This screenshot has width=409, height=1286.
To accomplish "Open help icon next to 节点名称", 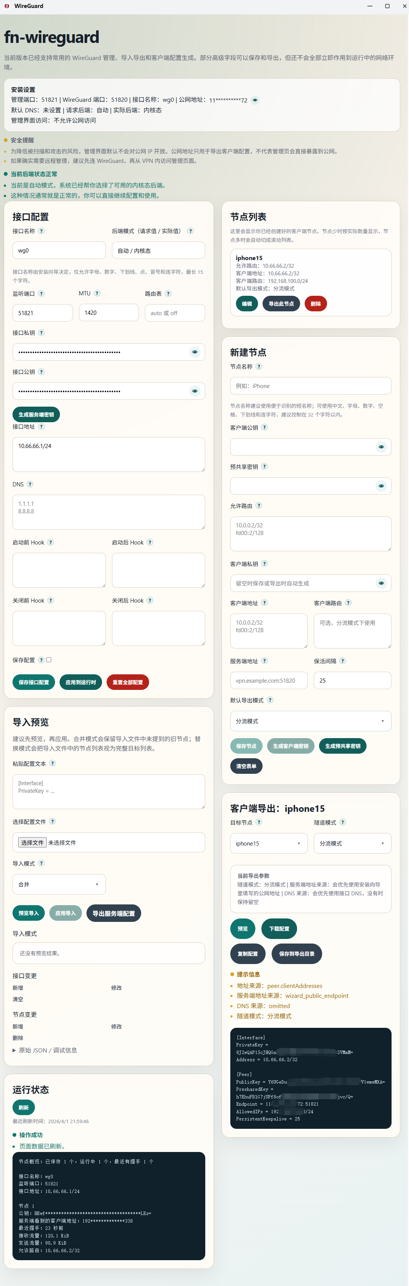I will (x=259, y=366).
